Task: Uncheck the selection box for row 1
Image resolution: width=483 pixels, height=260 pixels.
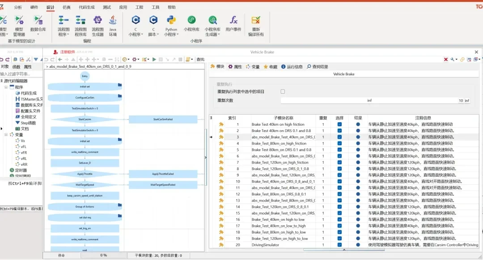Action: pos(339,124)
